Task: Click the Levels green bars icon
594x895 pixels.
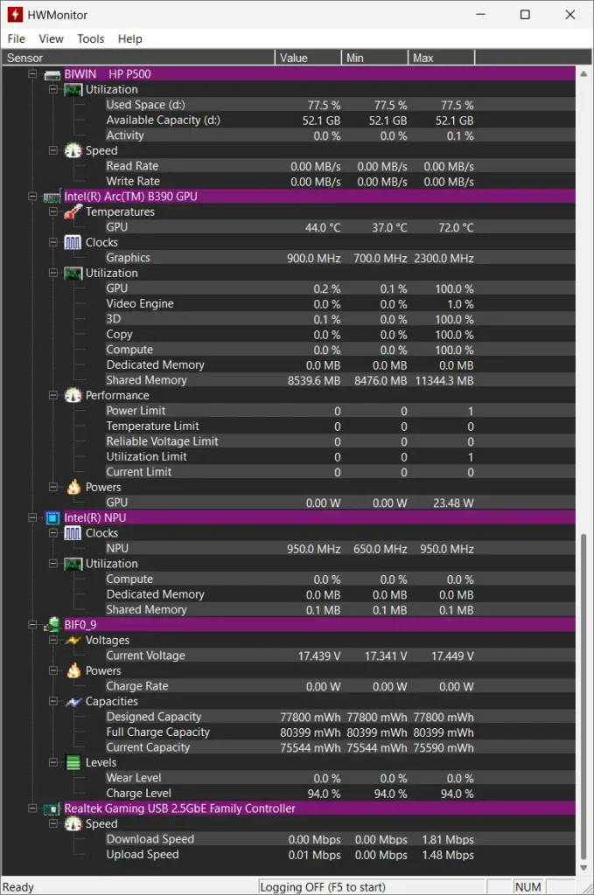Action: (x=73, y=762)
